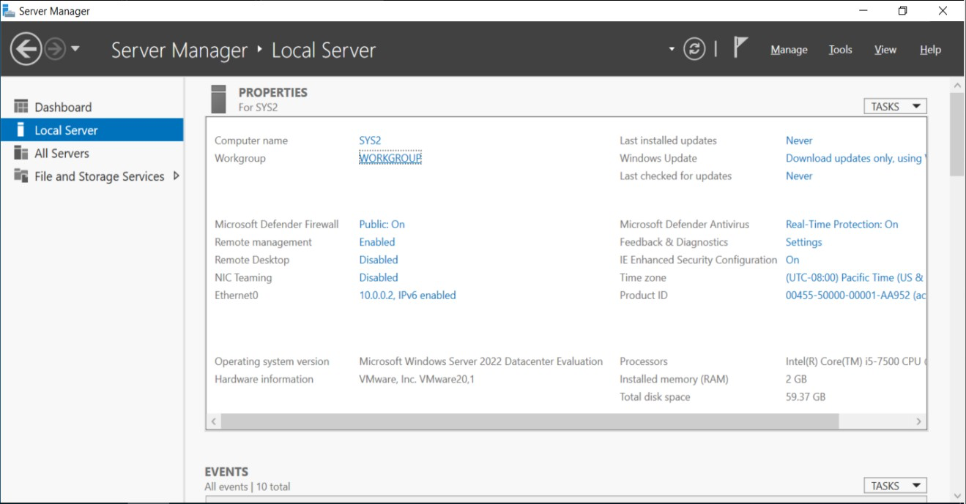Image resolution: width=966 pixels, height=504 pixels.
Task: Go back with the back arrow button
Action: click(26, 49)
